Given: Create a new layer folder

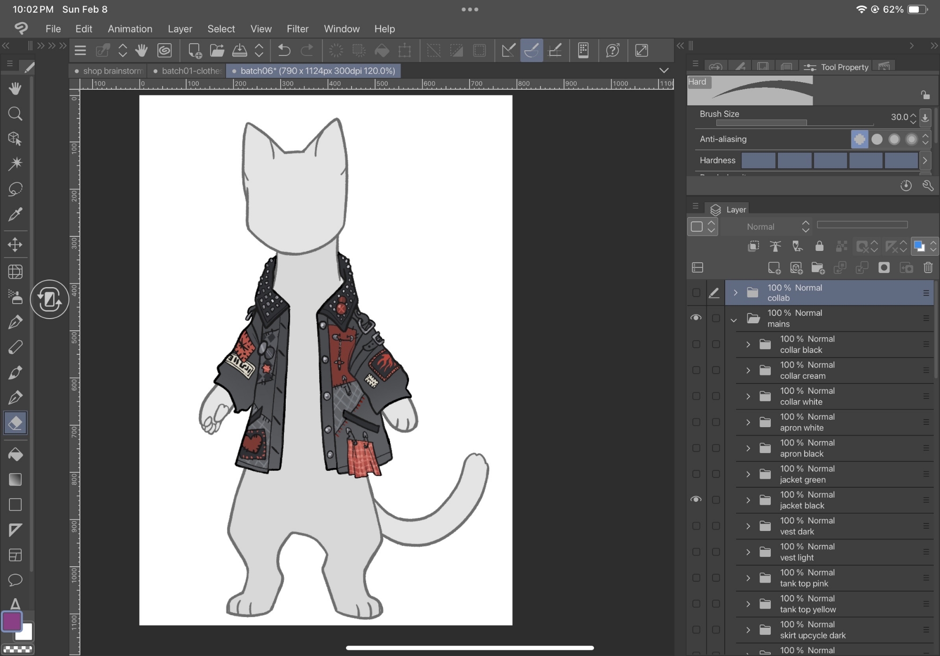Looking at the screenshot, I should click(818, 268).
